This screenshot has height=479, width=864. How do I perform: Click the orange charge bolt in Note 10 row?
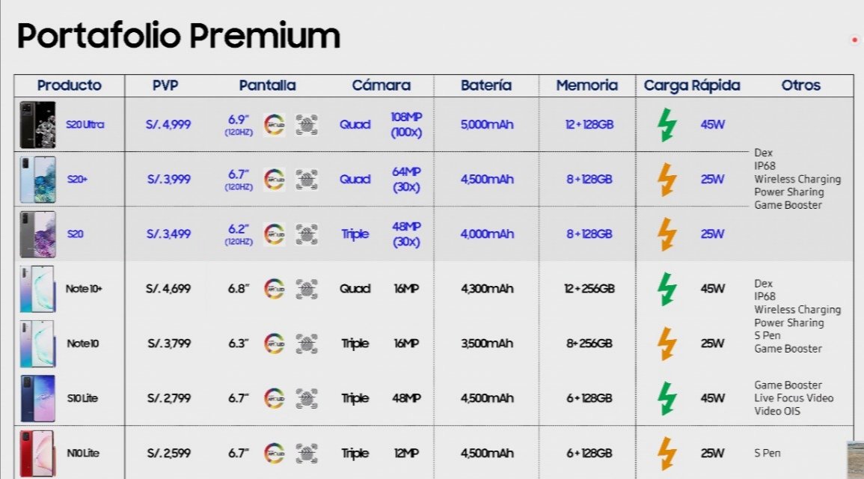click(667, 344)
